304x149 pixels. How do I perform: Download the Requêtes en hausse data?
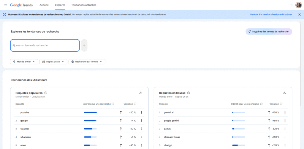tap(284, 93)
